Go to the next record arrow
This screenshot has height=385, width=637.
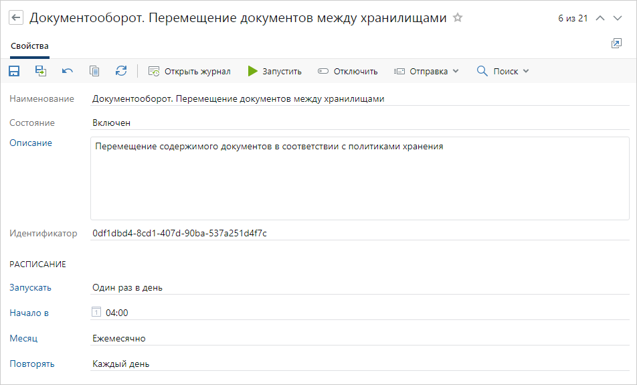[x=618, y=18]
